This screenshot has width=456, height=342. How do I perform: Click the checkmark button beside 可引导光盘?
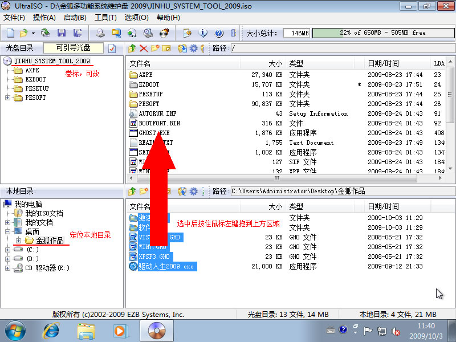(112, 49)
